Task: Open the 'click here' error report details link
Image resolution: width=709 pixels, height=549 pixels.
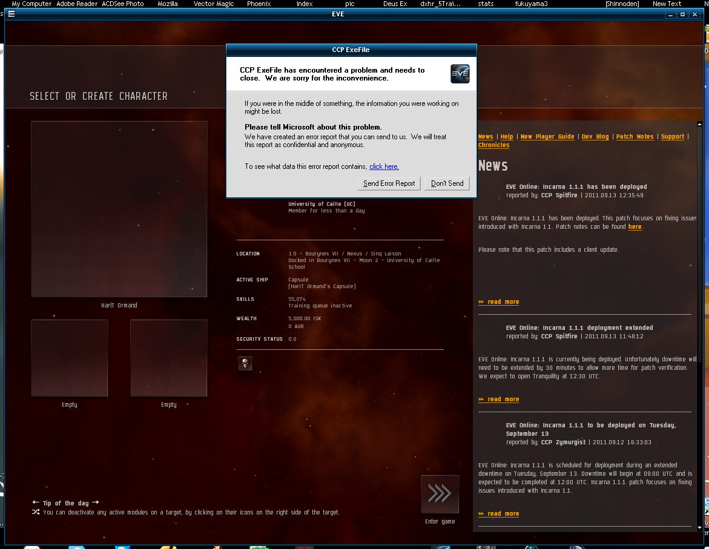Action: (x=384, y=166)
